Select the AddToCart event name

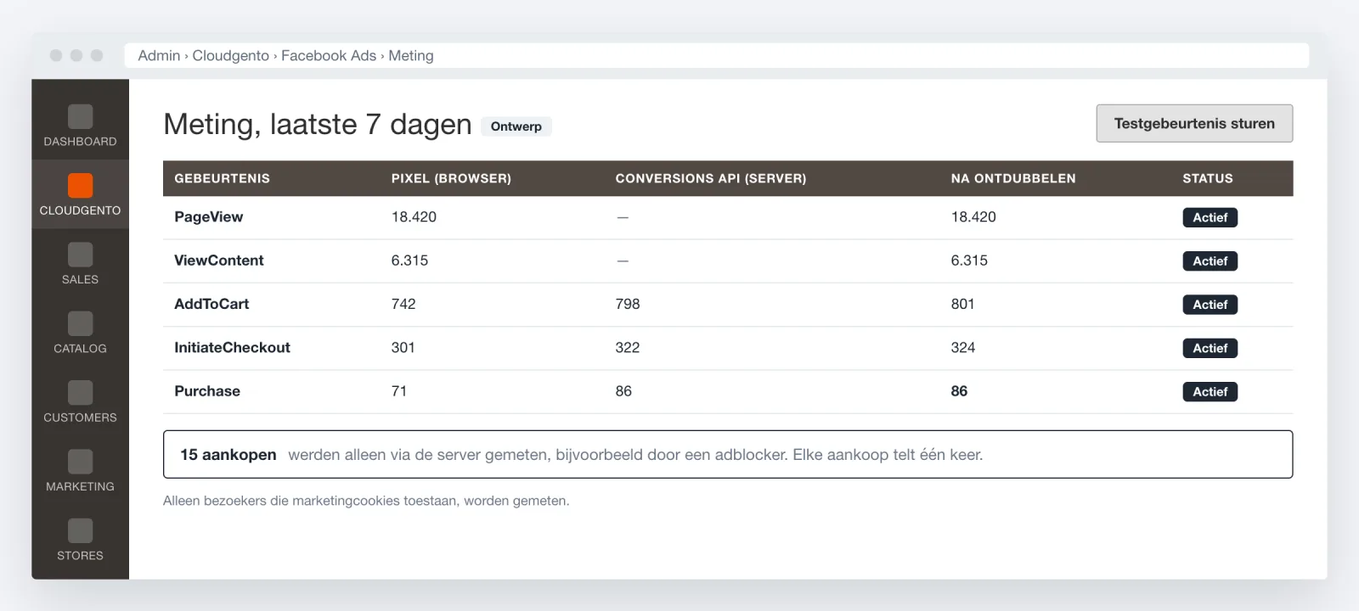(211, 304)
